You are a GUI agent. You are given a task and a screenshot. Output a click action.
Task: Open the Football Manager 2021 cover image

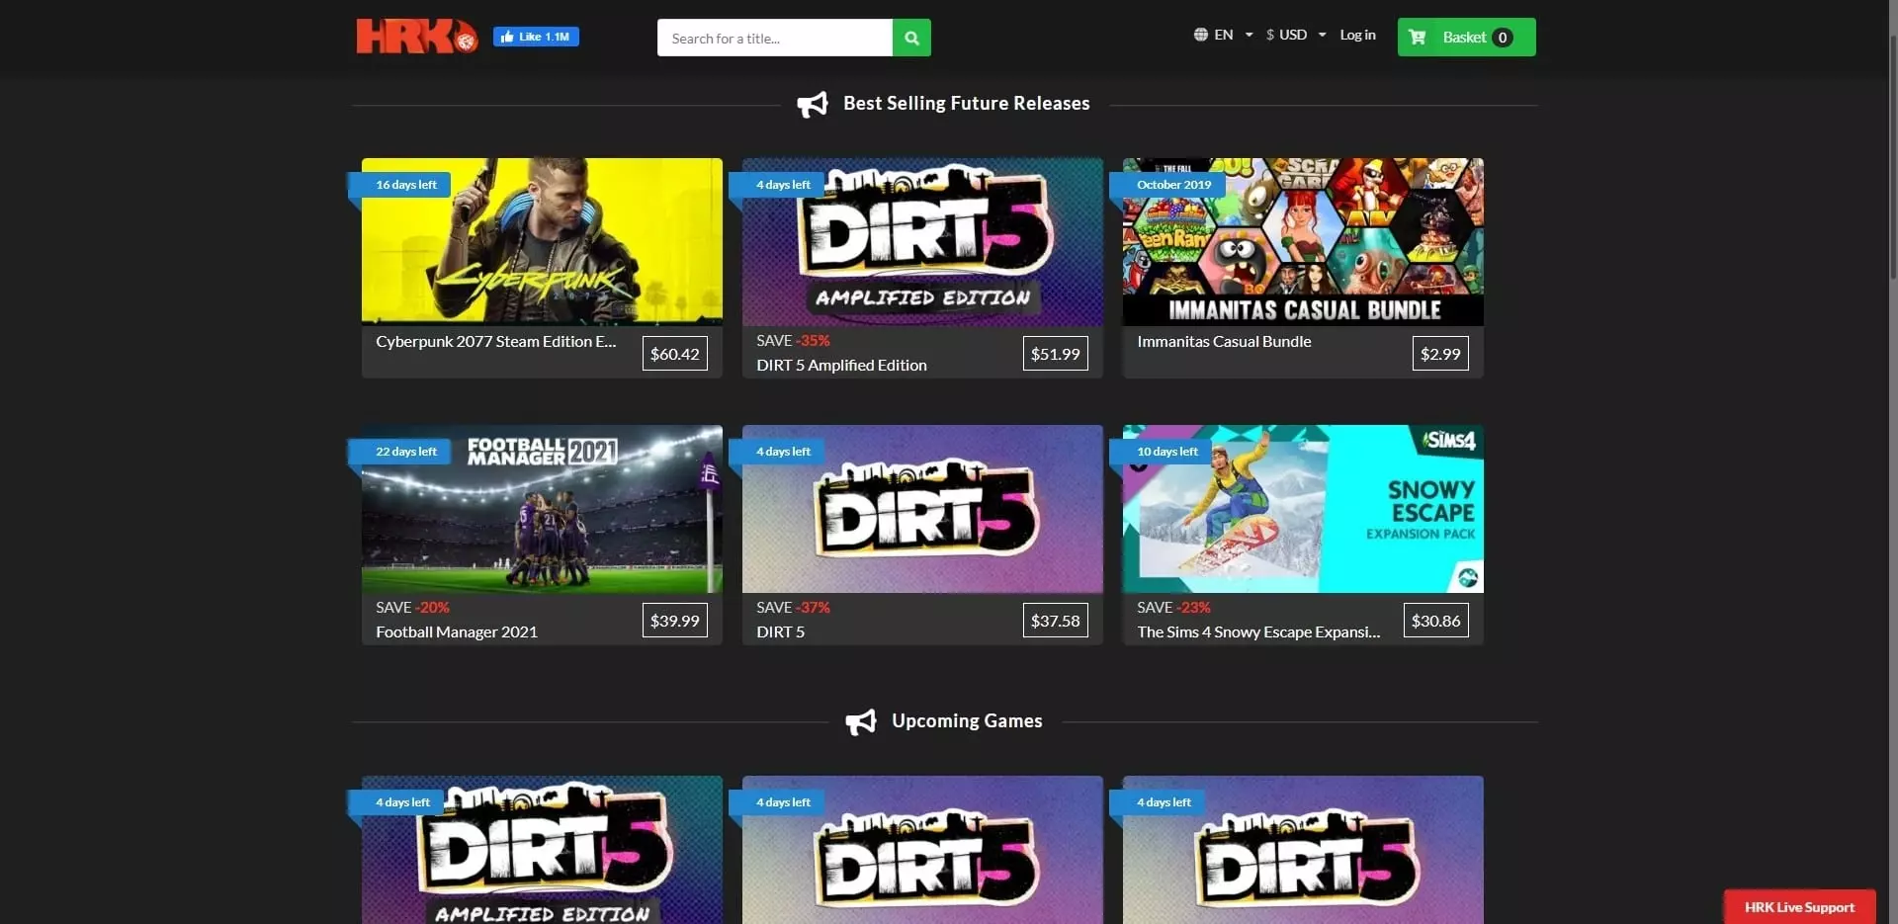[x=542, y=509]
